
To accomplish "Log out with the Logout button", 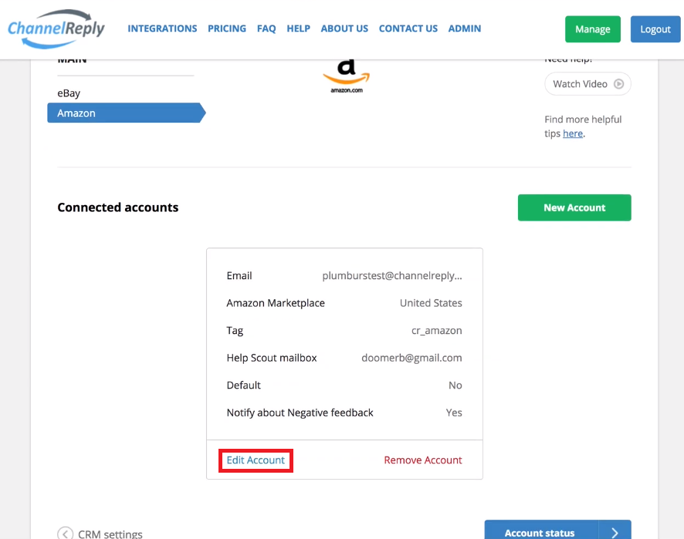I will [655, 29].
